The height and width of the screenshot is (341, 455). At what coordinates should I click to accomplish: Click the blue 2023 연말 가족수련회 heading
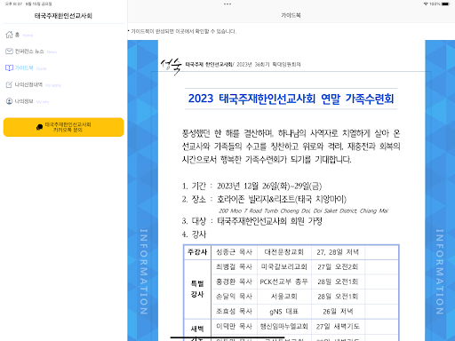click(291, 99)
